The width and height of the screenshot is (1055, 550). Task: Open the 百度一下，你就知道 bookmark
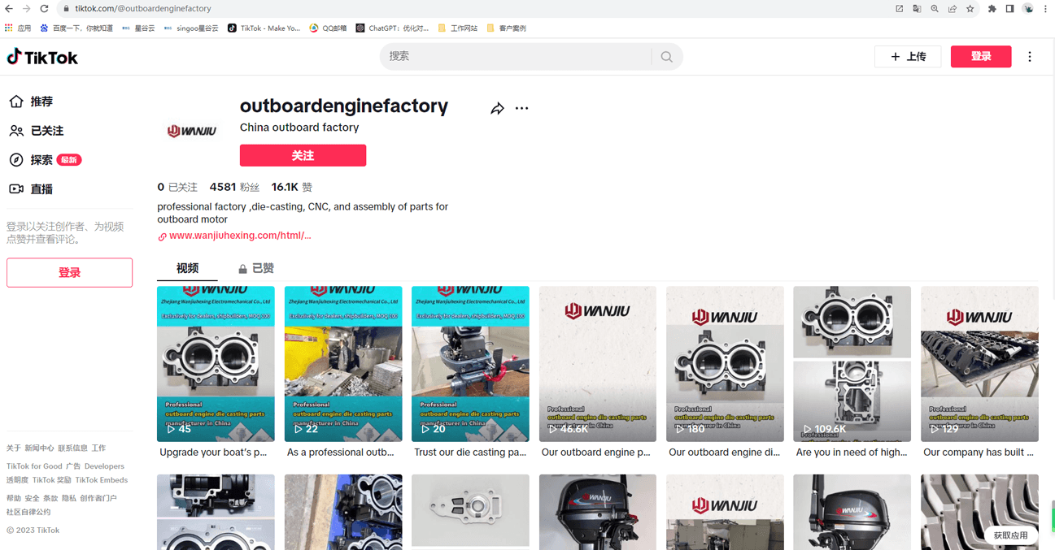point(76,28)
